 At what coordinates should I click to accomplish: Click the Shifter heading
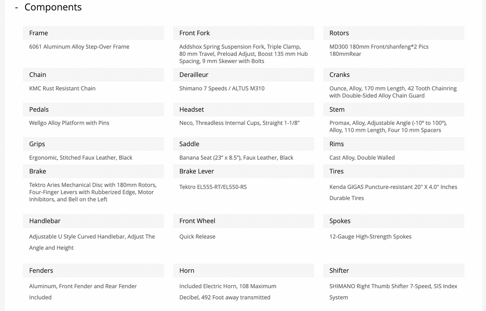click(x=339, y=271)
